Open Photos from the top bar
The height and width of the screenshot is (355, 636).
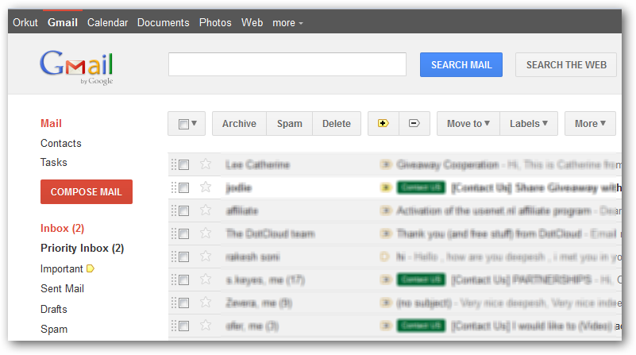click(215, 22)
